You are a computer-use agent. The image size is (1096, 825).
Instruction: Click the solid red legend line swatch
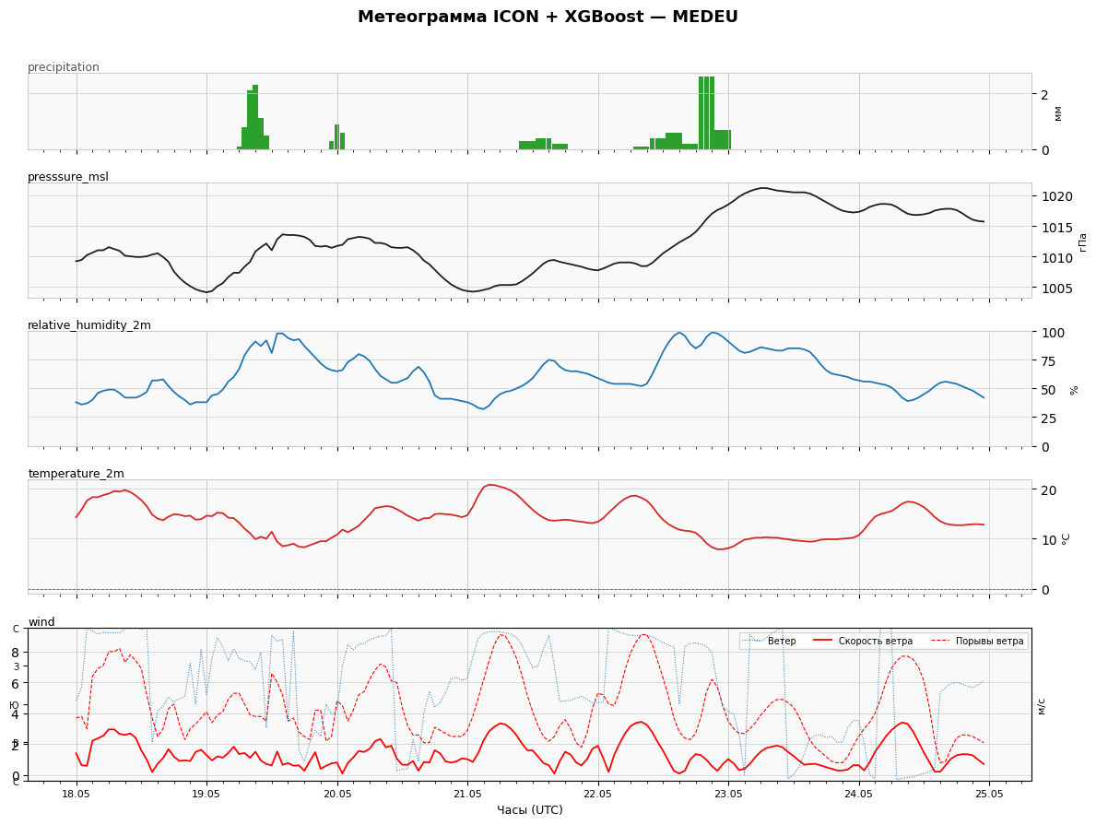tap(822, 642)
